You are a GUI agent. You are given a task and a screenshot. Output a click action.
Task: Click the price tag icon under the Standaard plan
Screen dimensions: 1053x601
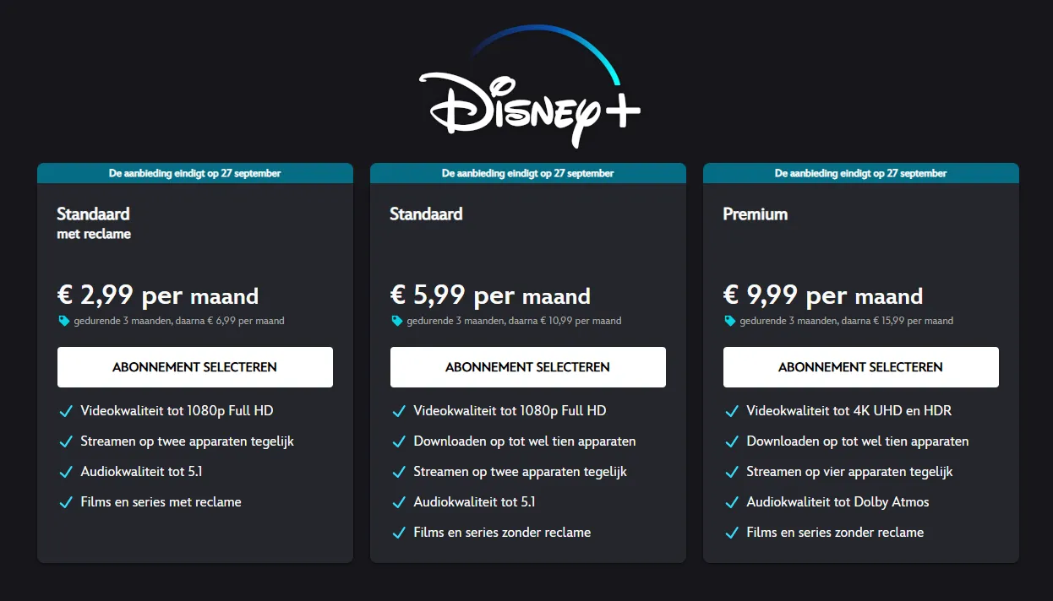(x=396, y=320)
